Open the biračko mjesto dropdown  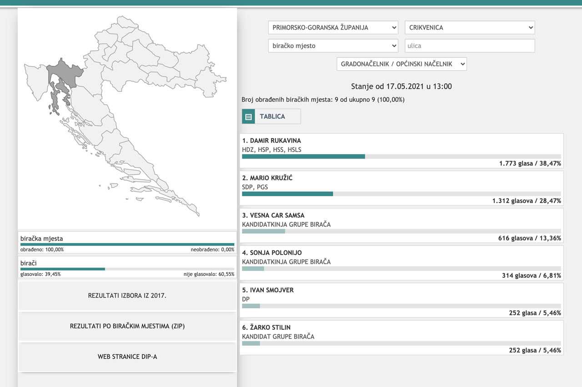[x=333, y=46]
